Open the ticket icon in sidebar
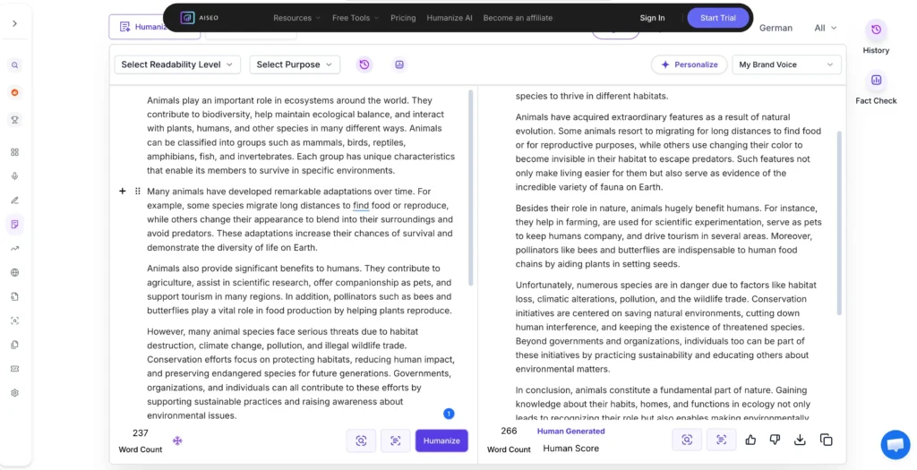Viewport: 917px width, 470px height. tap(14, 369)
